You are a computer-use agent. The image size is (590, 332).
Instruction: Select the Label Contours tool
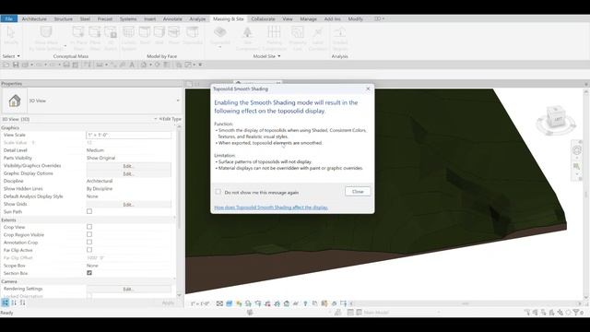click(318, 38)
